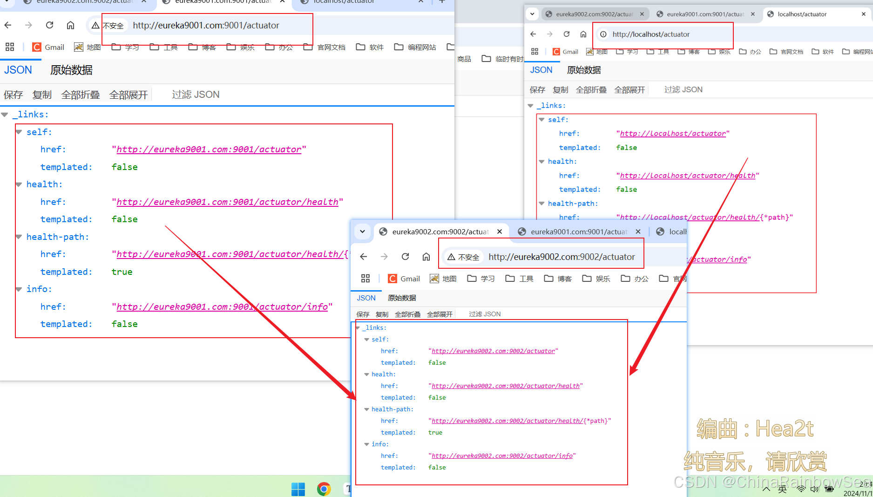Select JSON tab in eureka9002 window
873x497 pixels.
click(366, 298)
